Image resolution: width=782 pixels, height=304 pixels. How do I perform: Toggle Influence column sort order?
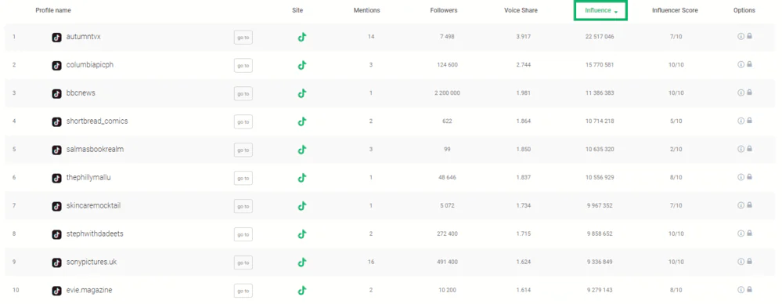point(600,10)
